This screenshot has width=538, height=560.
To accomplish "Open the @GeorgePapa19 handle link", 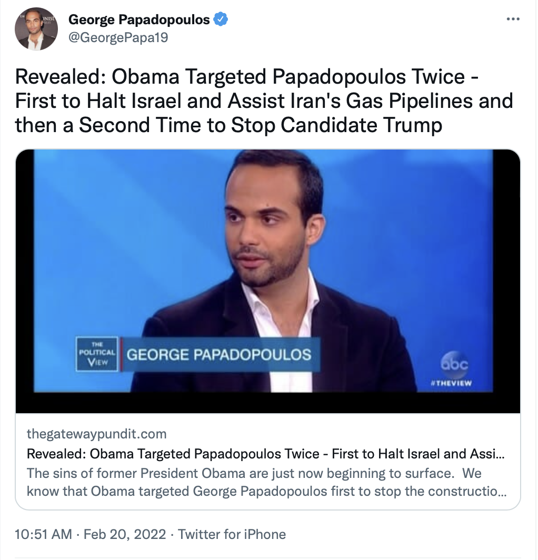I will coord(118,37).
